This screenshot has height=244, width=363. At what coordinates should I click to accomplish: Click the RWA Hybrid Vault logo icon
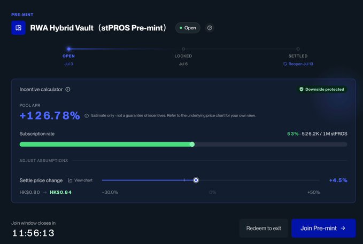click(x=18, y=28)
